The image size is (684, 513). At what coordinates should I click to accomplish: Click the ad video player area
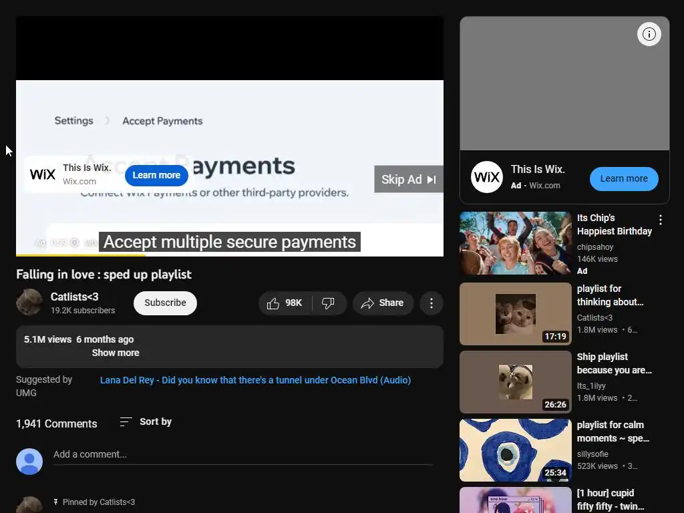230,136
